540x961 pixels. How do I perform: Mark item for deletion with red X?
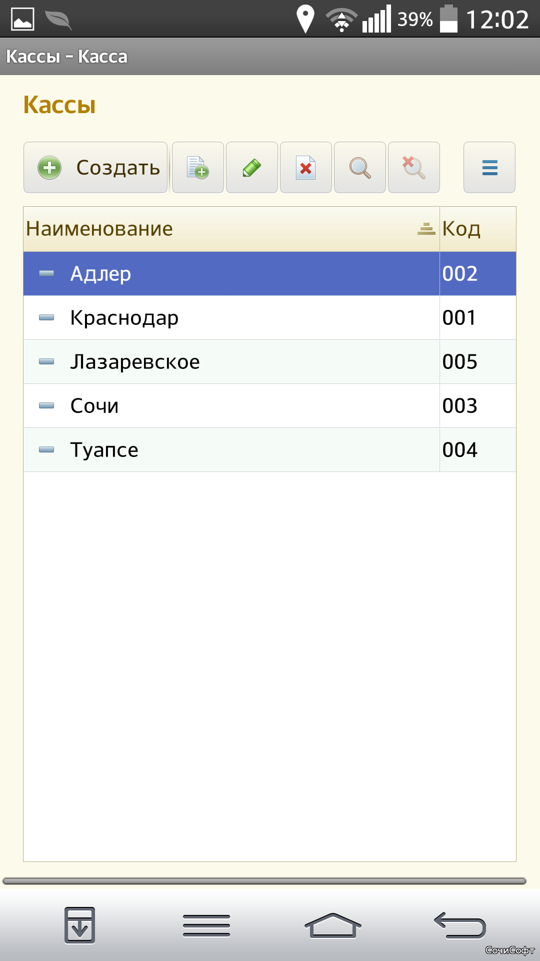pos(306,167)
